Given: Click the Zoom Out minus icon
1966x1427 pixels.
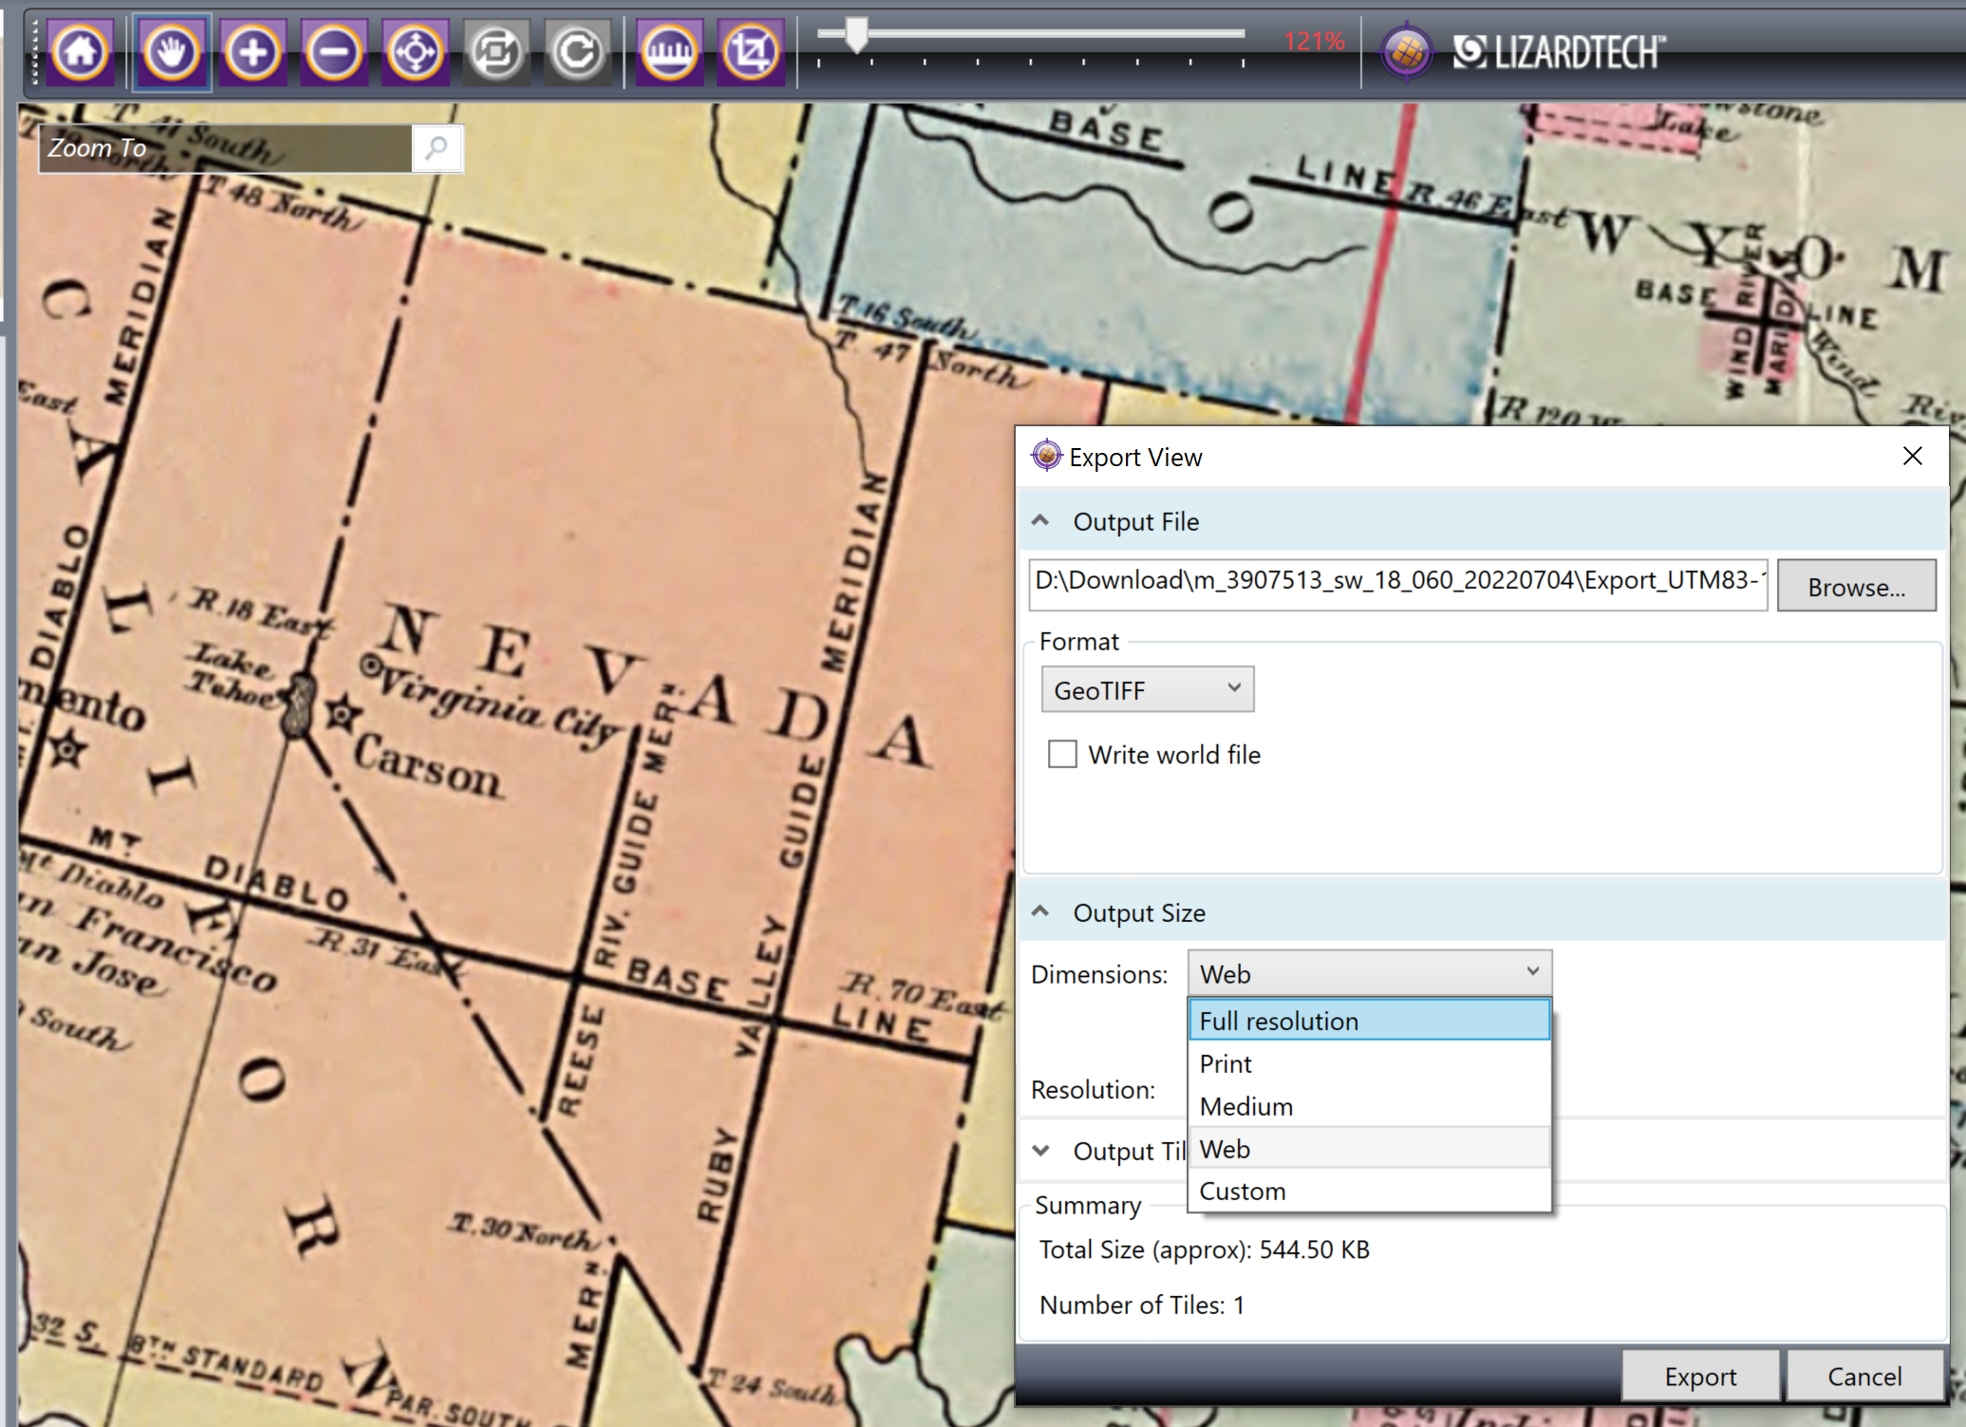Looking at the screenshot, I should 334,52.
